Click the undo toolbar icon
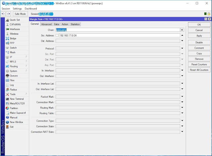Viewport: 212px width, 156px height. click(3, 14)
